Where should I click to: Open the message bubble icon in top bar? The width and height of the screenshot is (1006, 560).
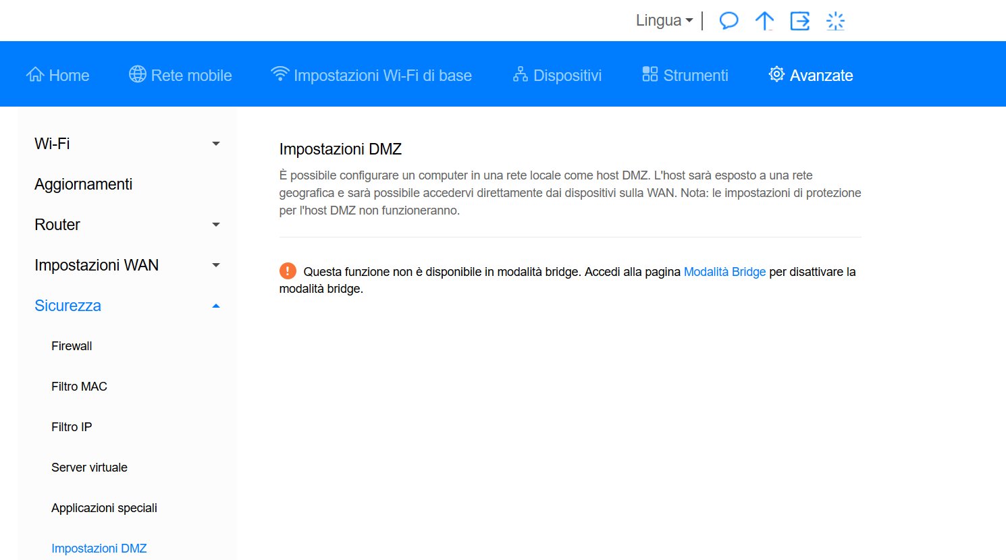(729, 21)
